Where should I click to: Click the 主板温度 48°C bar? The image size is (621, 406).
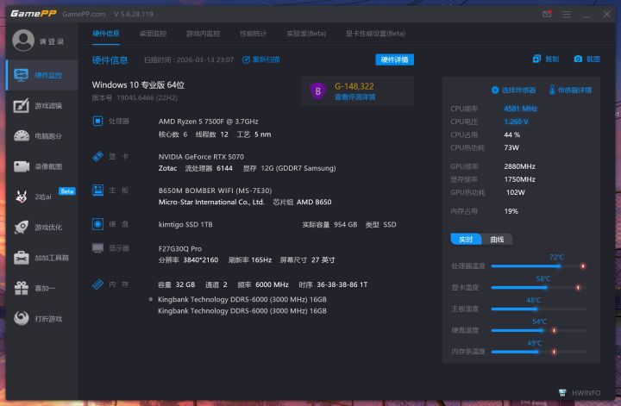[538, 309]
